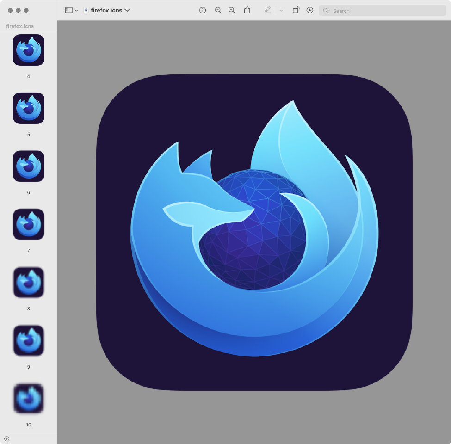Expand the highlight color options arrow
The width and height of the screenshot is (451, 444).
[x=281, y=11]
